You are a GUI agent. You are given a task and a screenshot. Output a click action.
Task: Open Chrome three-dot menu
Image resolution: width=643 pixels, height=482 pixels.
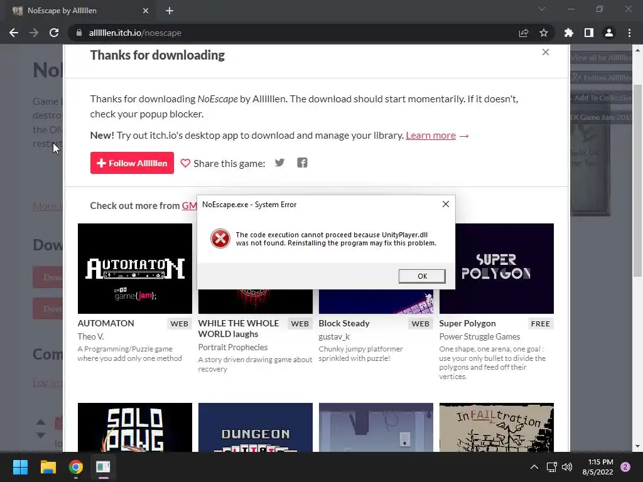[x=629, y=33]
